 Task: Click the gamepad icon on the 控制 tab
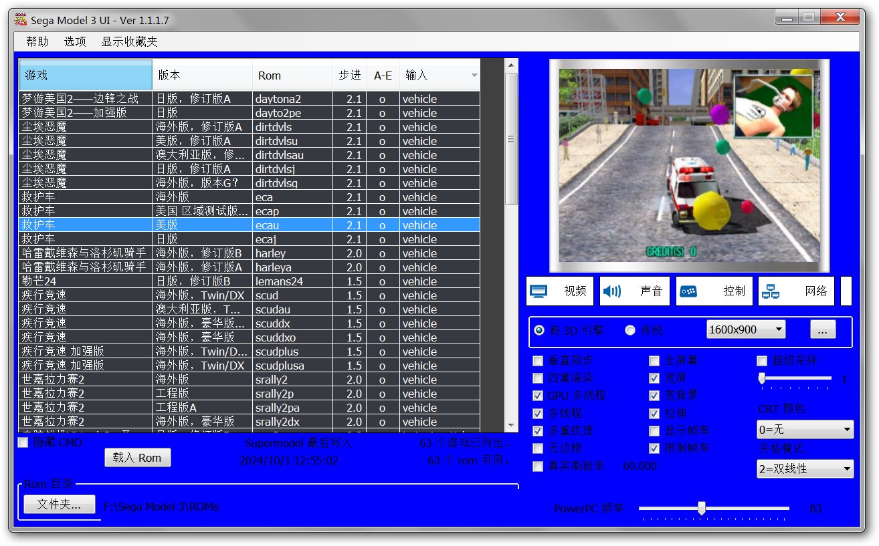pyautogui.click(x=688, y=291)
